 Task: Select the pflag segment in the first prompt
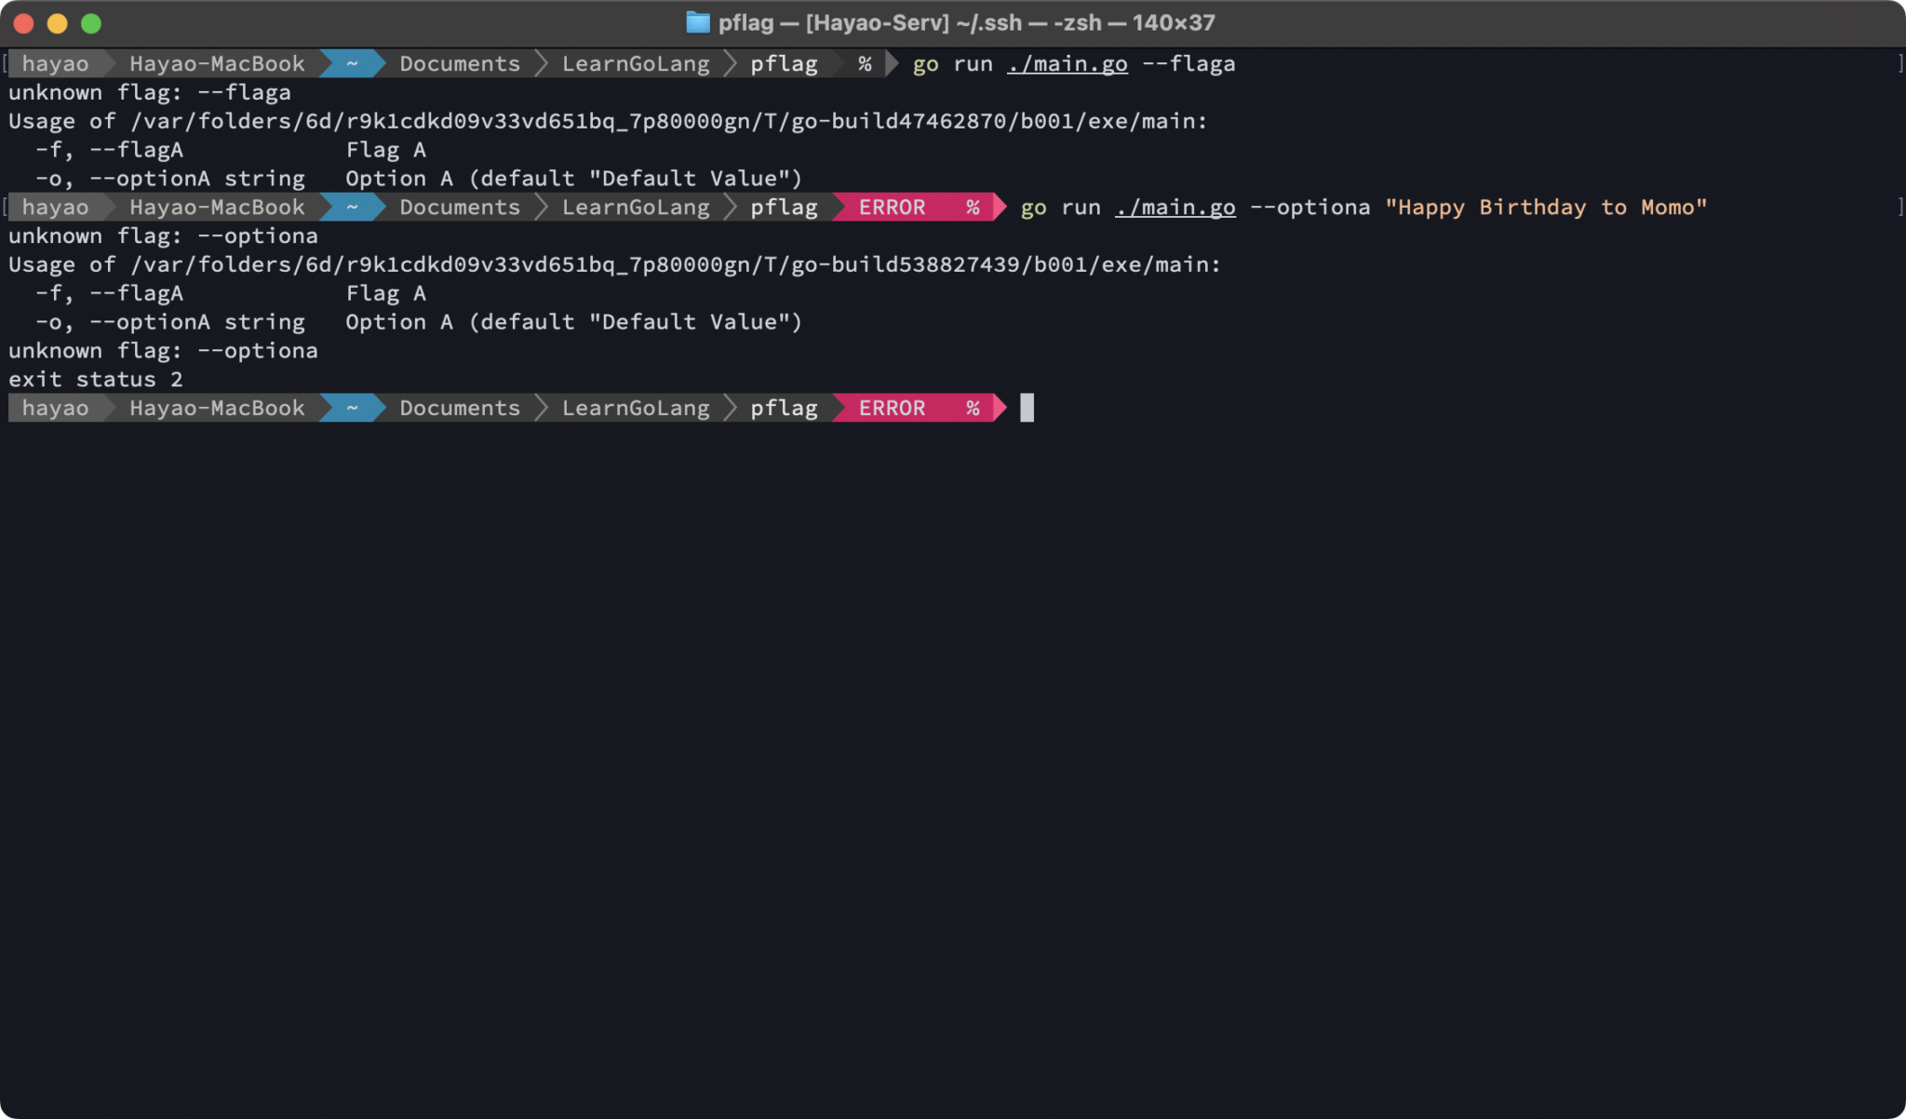click(785, 63)
